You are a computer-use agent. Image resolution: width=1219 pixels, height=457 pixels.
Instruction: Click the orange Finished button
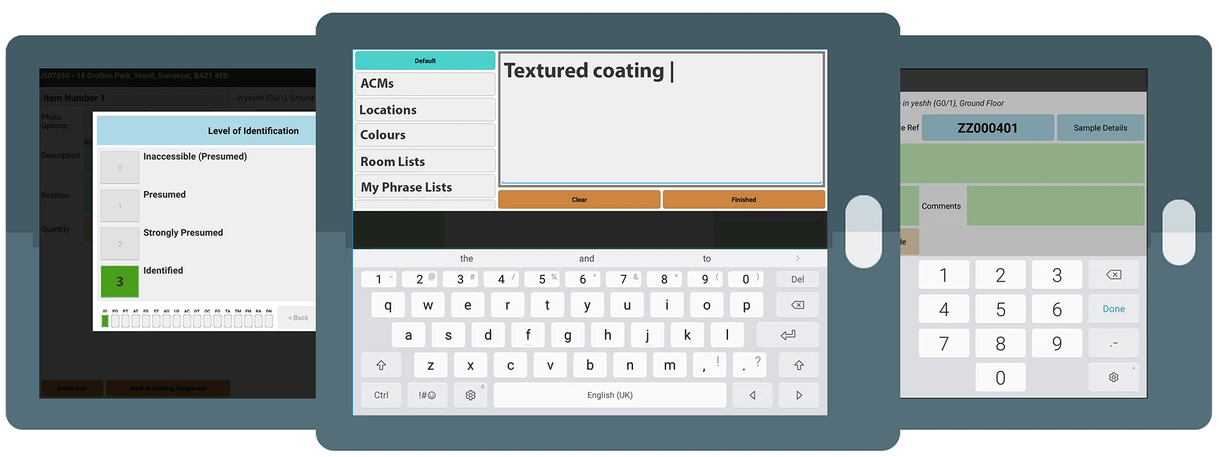click(743, 200)
